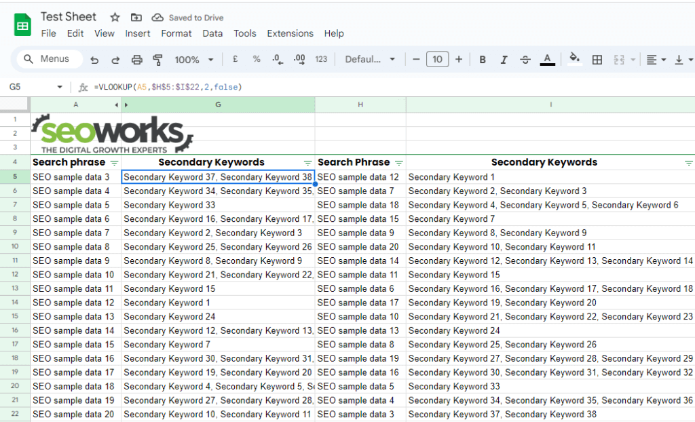Decrease font size with minus
Screen dimensions: 695x422
(x=416, y=59)
